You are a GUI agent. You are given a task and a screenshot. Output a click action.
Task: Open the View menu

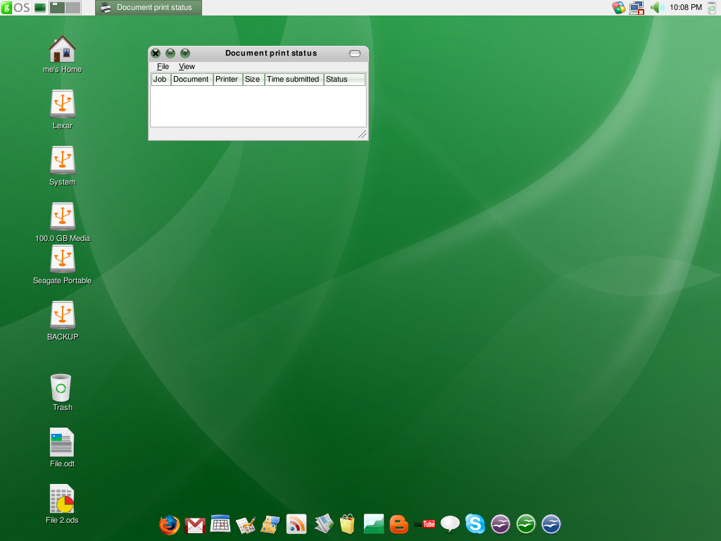coord(187,66)
